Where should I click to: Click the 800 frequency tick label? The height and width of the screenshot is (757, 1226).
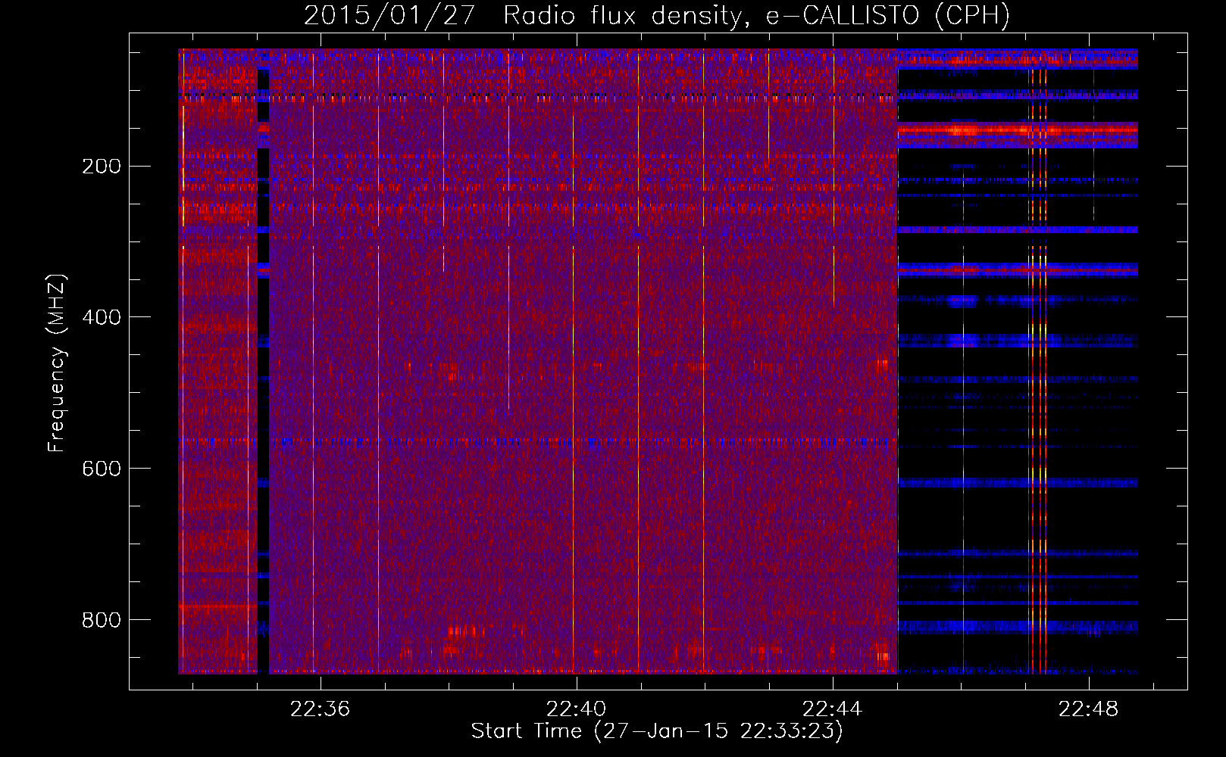102,621
